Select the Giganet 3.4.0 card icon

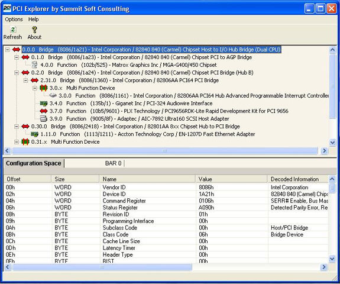[44, 104]
